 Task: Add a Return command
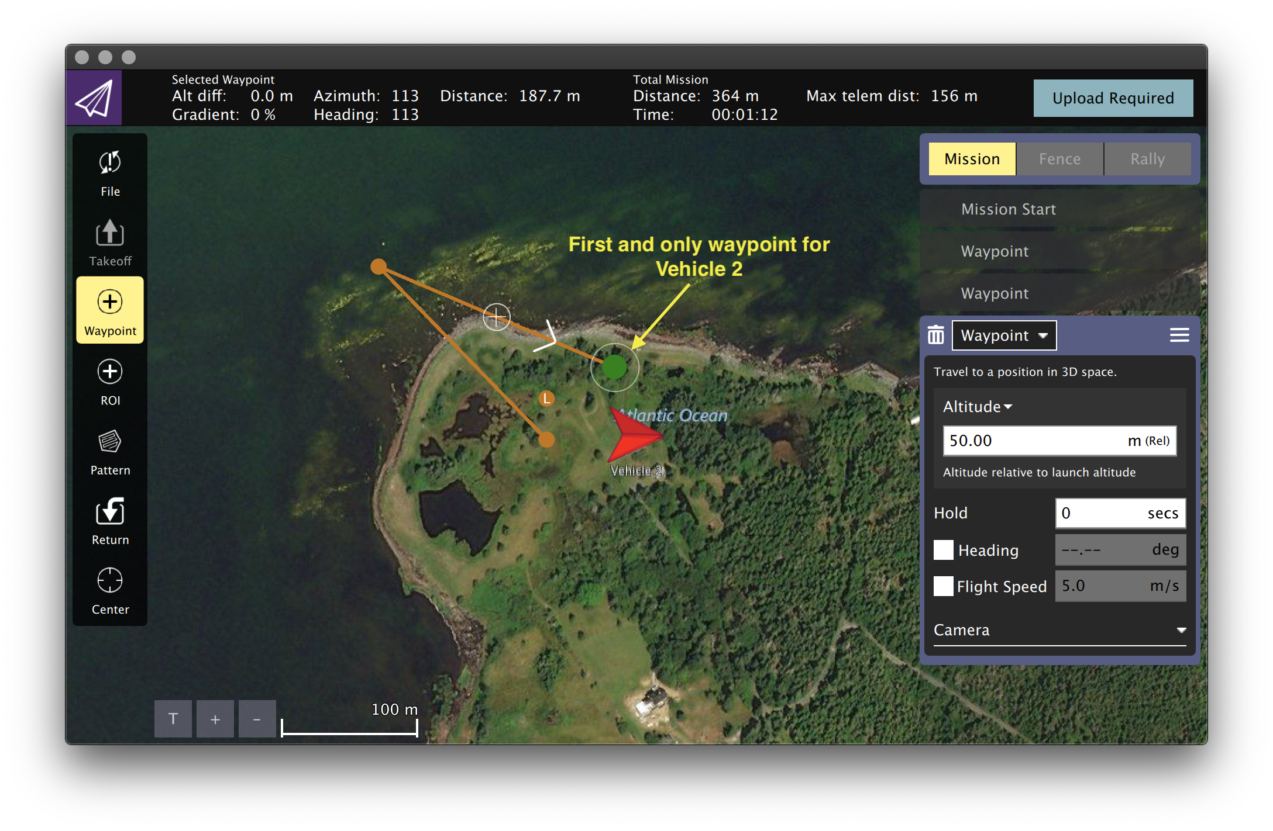110,521
